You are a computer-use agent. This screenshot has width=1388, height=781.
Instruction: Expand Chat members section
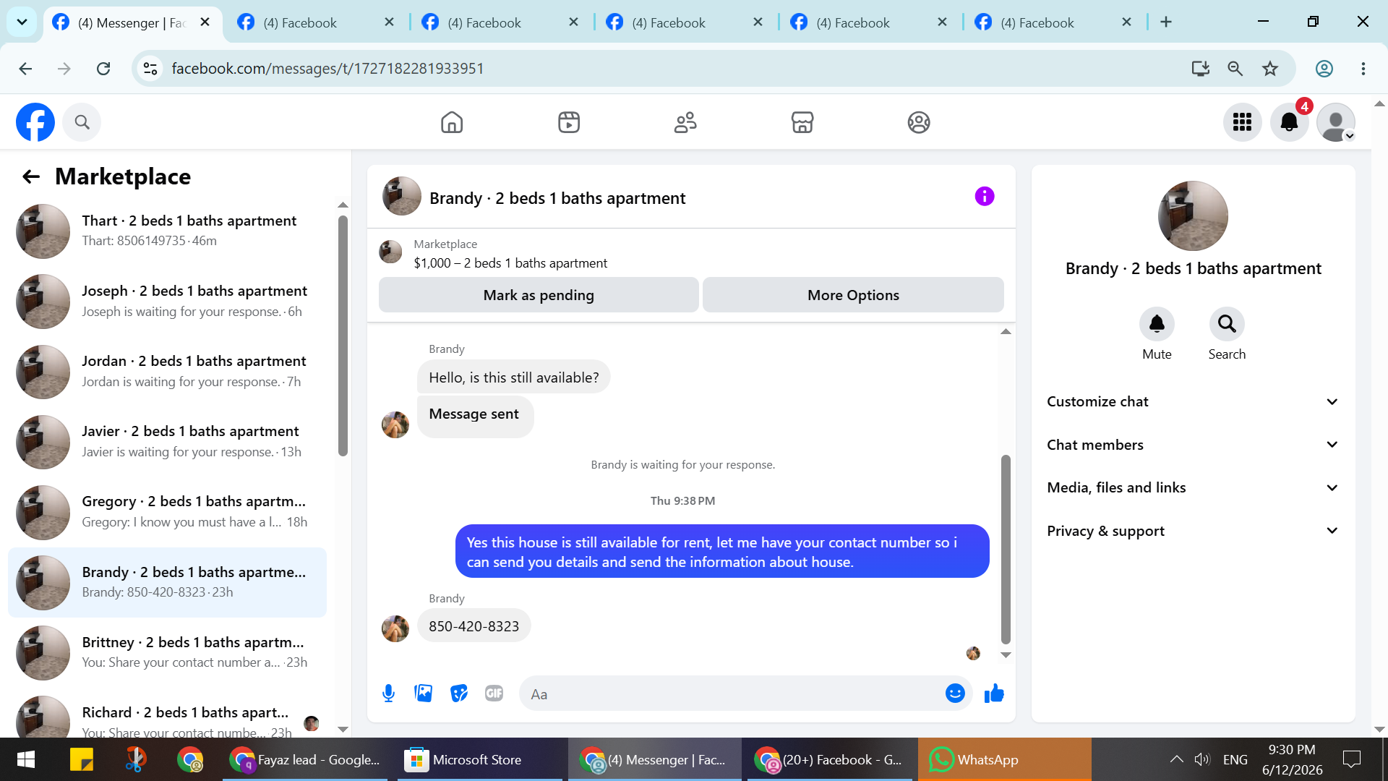pyautogui.click(x=1193, y=445)
